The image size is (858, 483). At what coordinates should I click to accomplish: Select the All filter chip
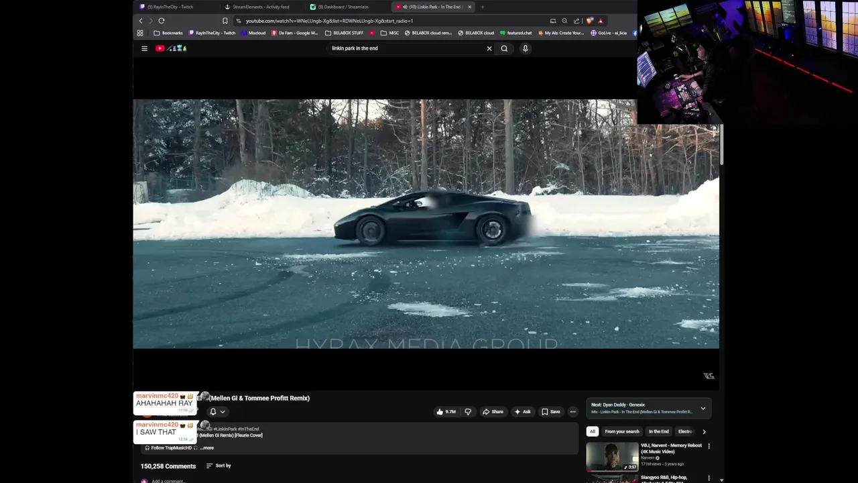point(592,431)
